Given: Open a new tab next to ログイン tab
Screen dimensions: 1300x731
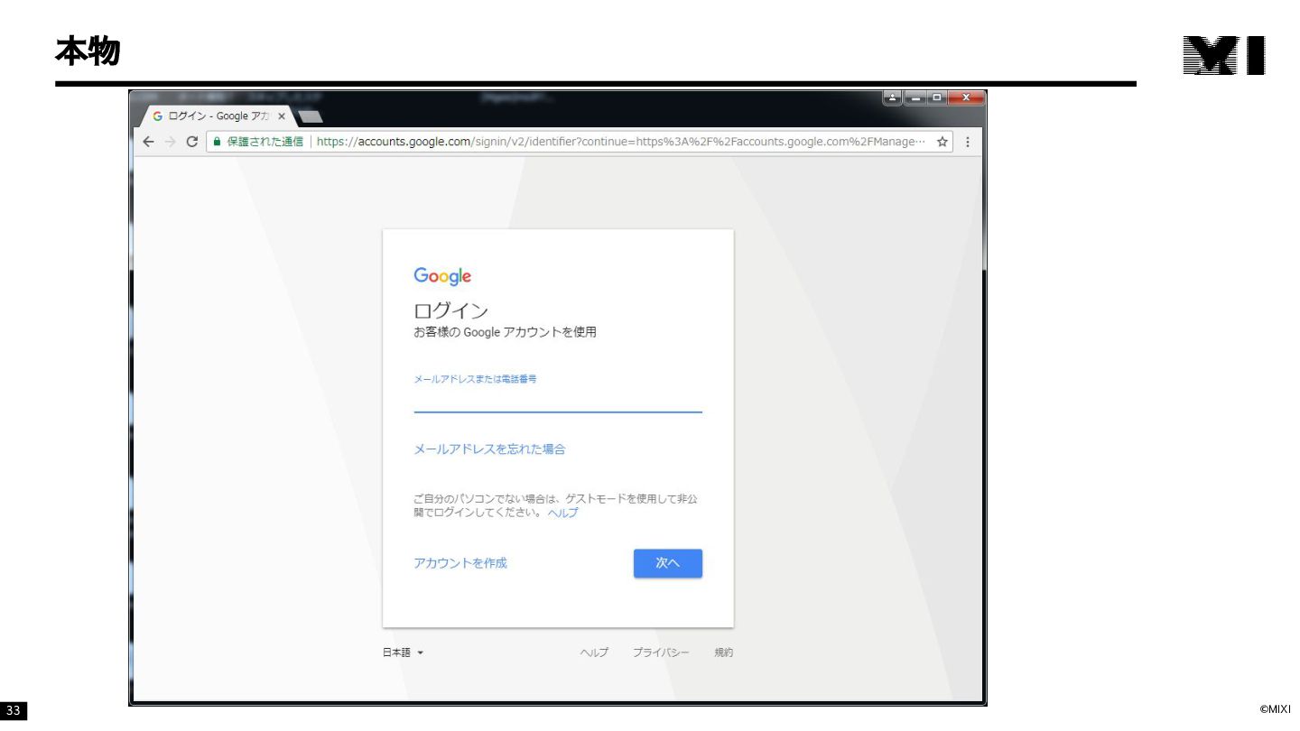Looking at the screenshot, I should click(311, 116).
